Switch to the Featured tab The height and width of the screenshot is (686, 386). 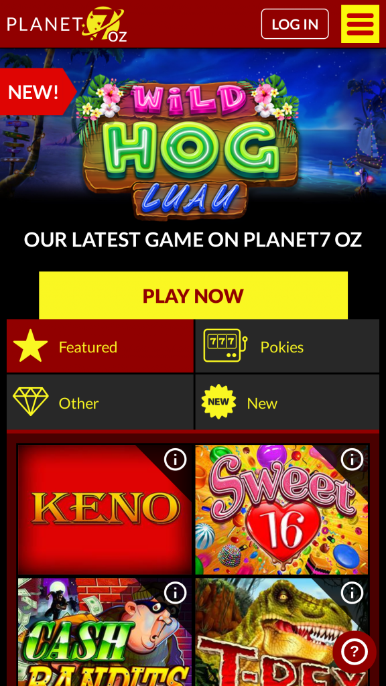101,346
